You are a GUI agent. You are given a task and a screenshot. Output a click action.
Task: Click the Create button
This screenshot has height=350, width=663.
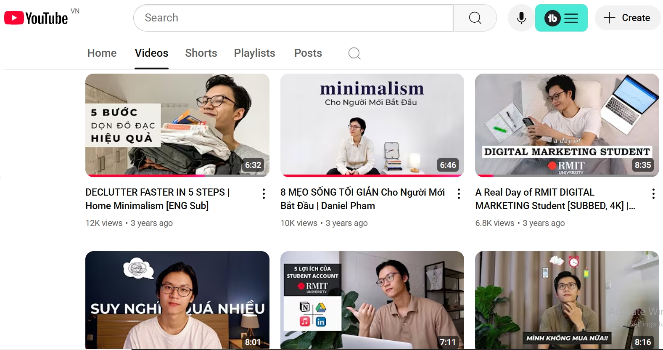[628, 18]
